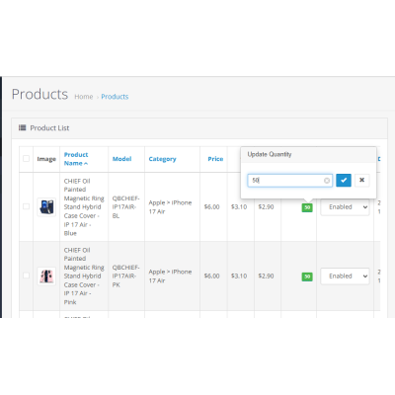The height and width of the screenshot is (395, 395).
Task: Clear the quantity input using the small clear icon
Action: 327,181
